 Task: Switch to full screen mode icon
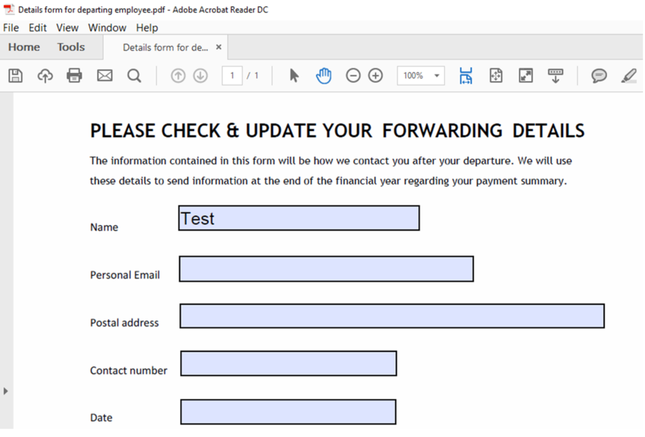(526, 75)
